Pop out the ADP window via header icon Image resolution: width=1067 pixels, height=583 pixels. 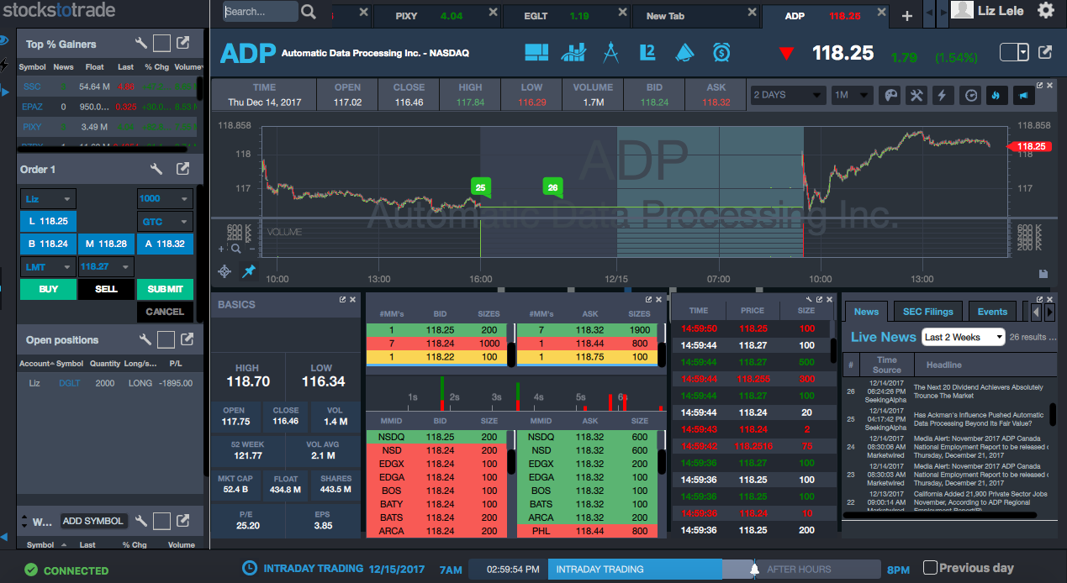tap(1045, 52)
